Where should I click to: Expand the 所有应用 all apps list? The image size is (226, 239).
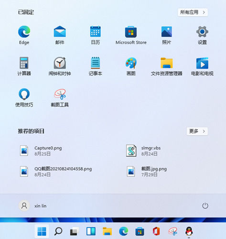193,12
